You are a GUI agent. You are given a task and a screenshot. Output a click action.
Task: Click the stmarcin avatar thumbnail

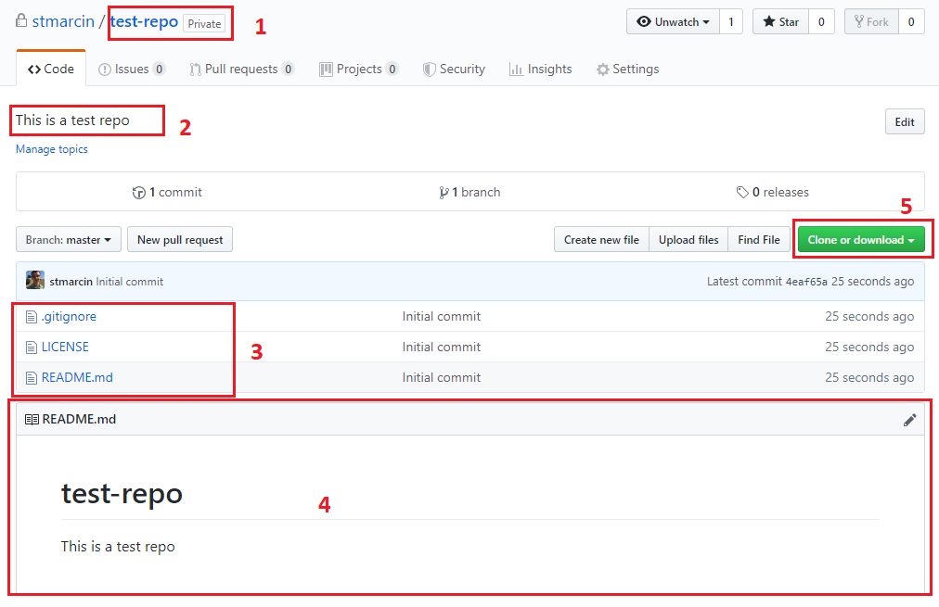click(35, 281)
